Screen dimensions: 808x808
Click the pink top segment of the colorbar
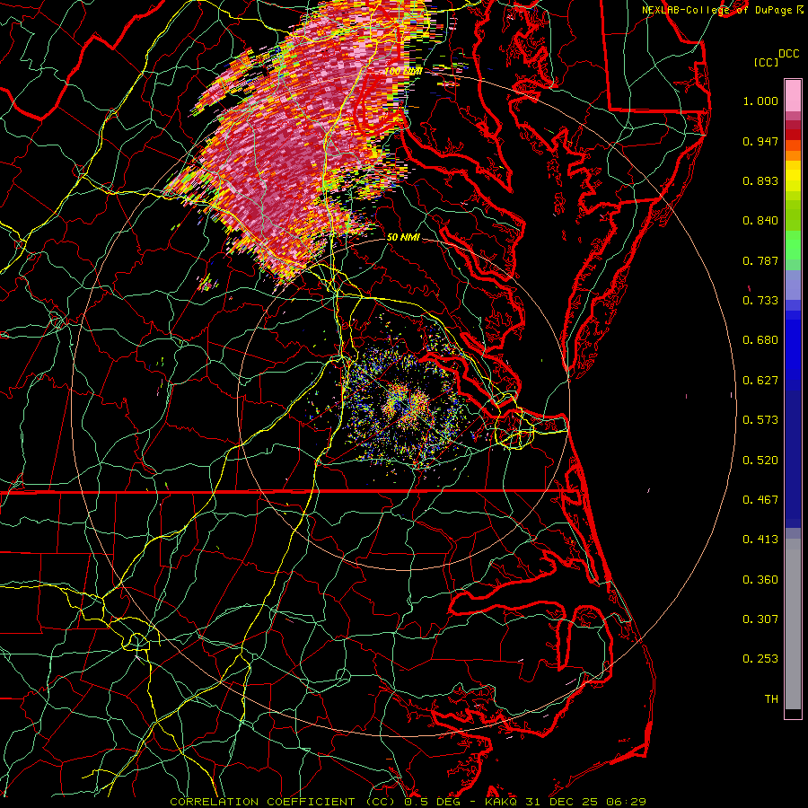[793, 96]
